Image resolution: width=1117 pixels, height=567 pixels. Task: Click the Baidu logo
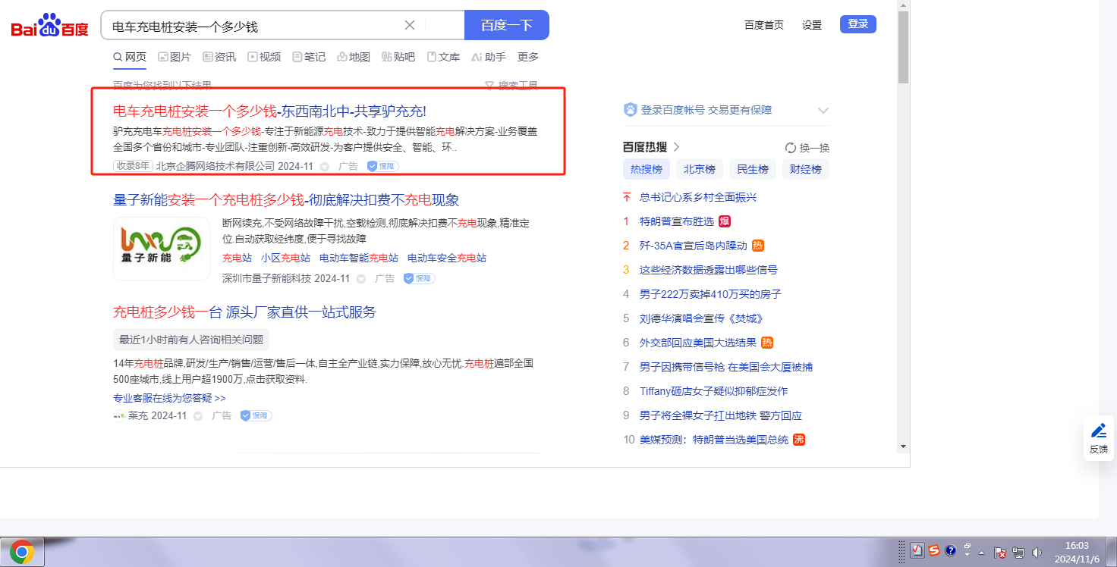click(49, 27)
